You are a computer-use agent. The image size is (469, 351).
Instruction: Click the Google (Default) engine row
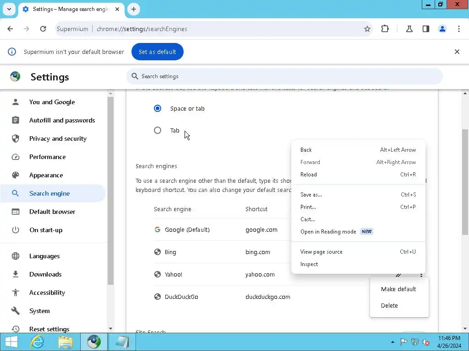(222, 229)
